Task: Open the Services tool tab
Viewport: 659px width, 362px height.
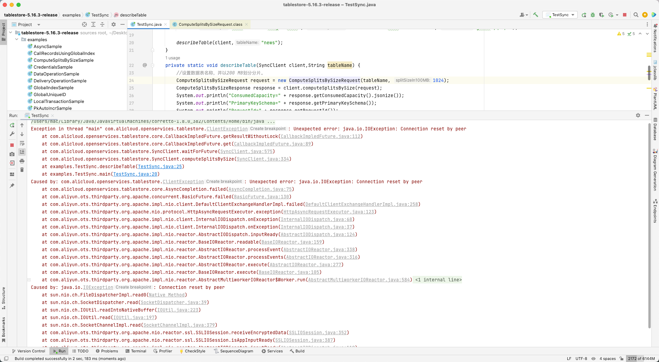Action: pos(272,351)
